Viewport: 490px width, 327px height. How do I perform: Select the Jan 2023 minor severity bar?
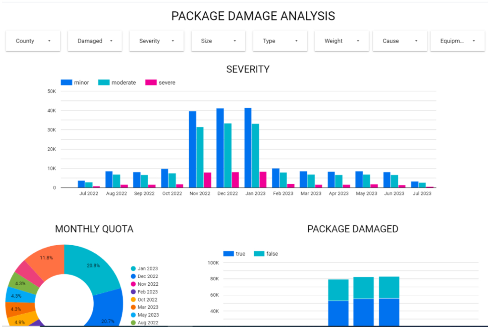click(x=248, y=148)
